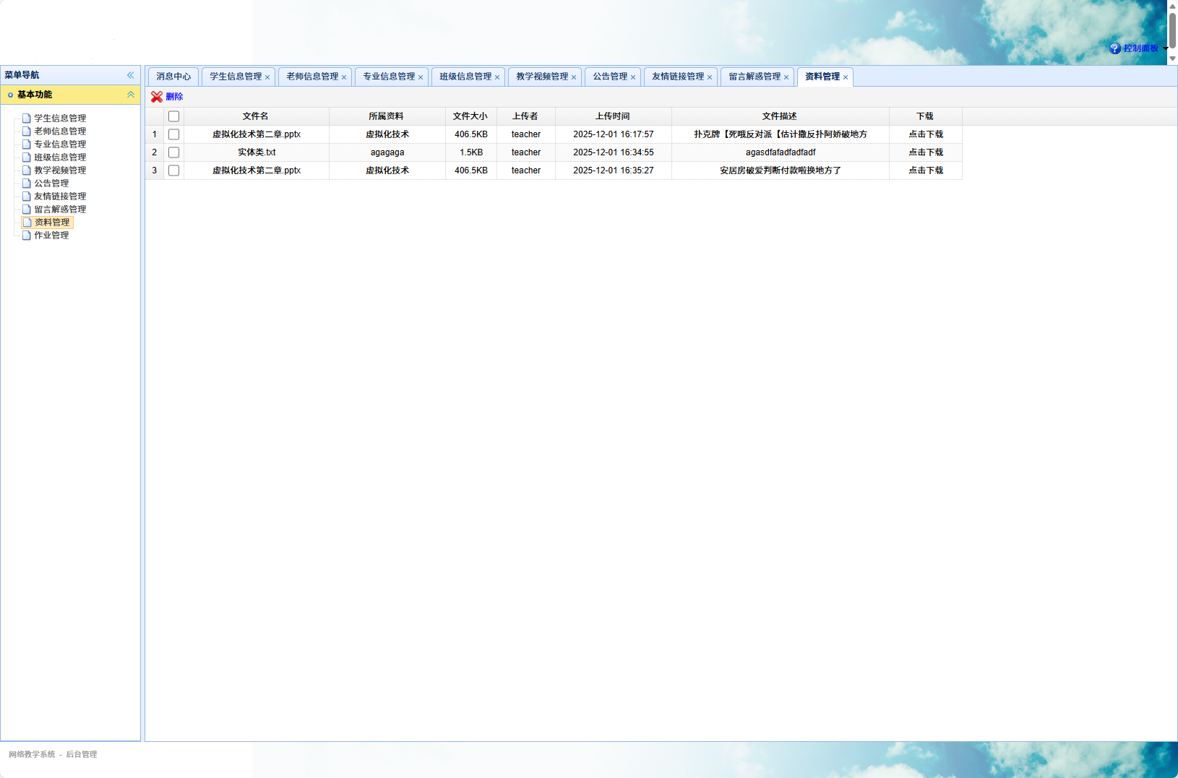The height and width of the screenshot is (778, 1178).
Task: Check the checkbox for row 1
Action: [x=173, y=134]
